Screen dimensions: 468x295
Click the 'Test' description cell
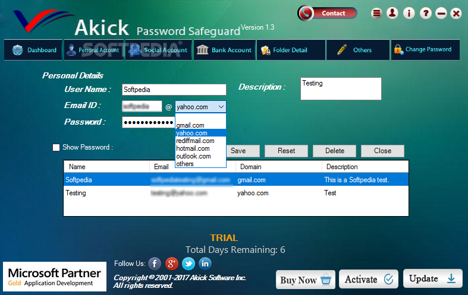point(330,193)
